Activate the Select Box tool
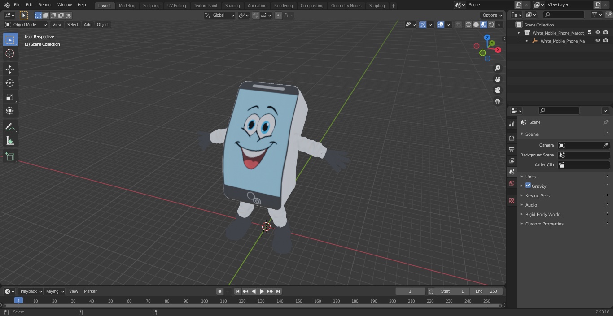 click(10, 39)
